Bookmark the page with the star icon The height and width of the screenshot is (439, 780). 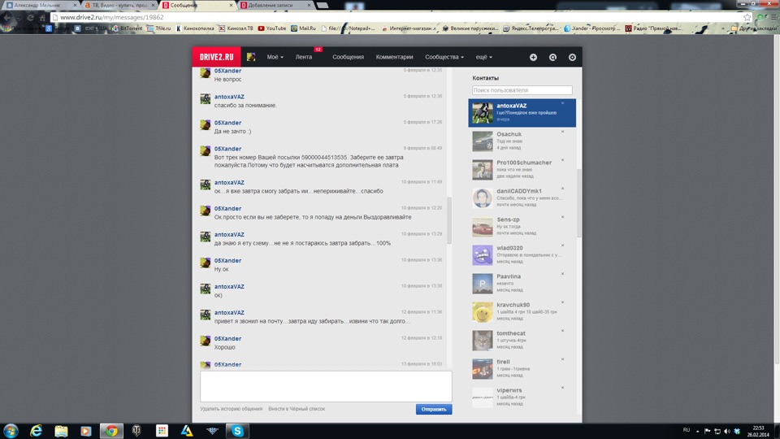pyautogui.click(x=747, y=17)
